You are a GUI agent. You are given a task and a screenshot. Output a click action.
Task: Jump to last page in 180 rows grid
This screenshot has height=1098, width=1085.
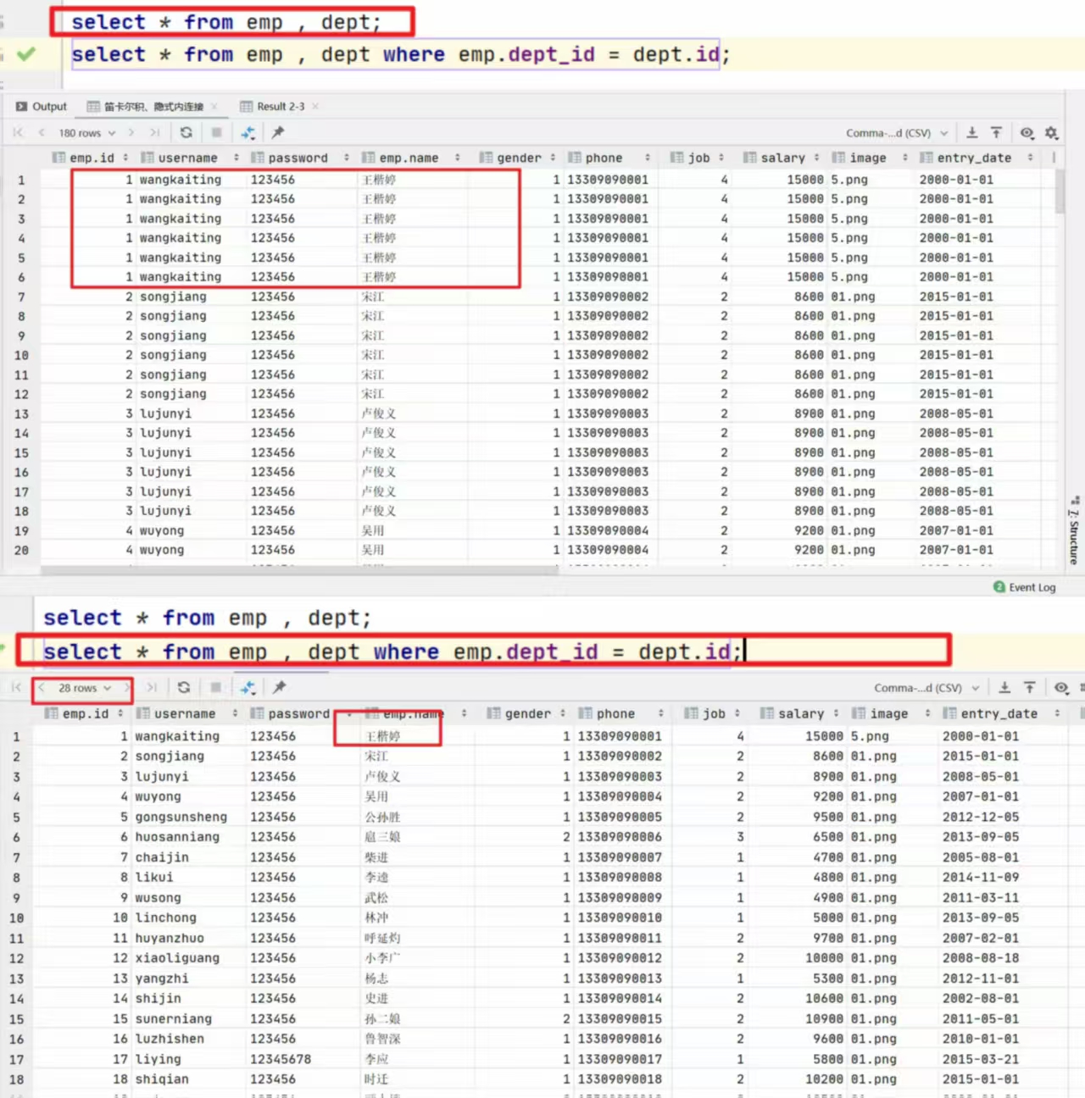coord(154,132)
